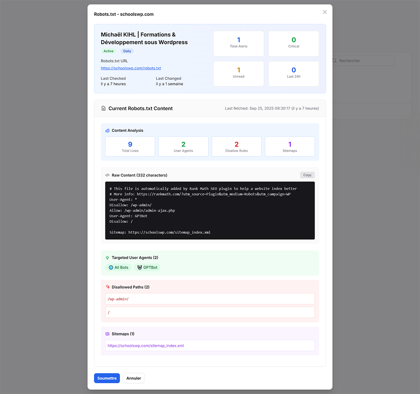Open the sitemap_index.xml link
Viewport: 420px width, 394px height.
coord(146,346)
